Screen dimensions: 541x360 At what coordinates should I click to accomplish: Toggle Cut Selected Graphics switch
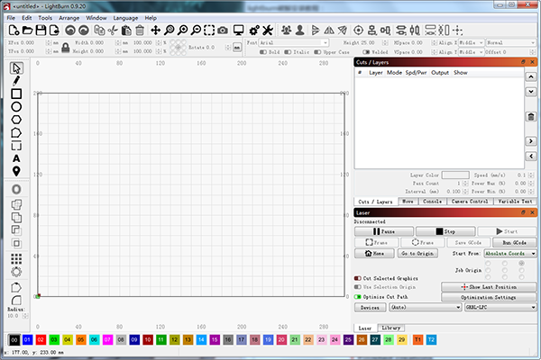coord(358,278)
